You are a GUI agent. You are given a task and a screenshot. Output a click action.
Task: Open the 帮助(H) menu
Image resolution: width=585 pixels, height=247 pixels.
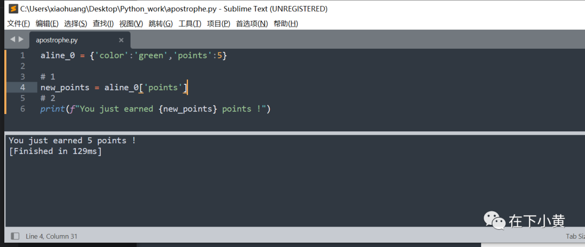[x=286, y=24]
